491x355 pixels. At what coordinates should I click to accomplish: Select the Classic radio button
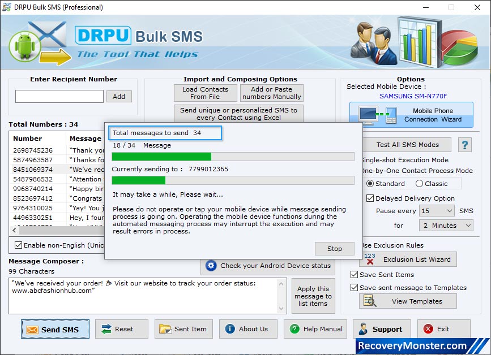pyautogui.click(x=420, y=184)
